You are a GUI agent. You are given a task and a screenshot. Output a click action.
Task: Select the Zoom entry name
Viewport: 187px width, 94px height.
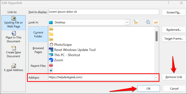58,60
